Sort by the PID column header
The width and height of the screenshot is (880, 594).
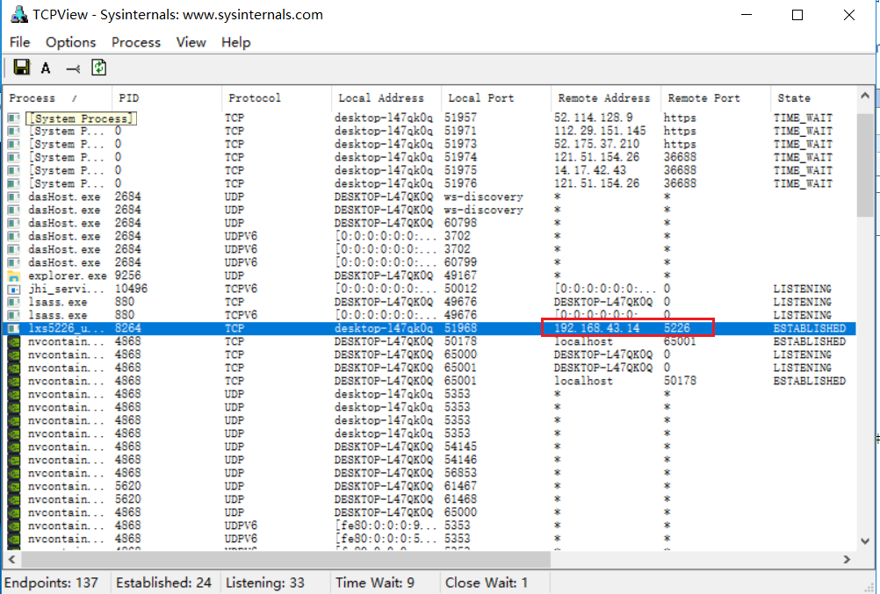click(167, 98)
